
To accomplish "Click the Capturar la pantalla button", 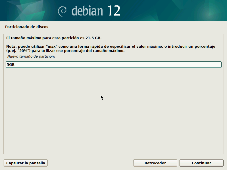I will 26,163.
